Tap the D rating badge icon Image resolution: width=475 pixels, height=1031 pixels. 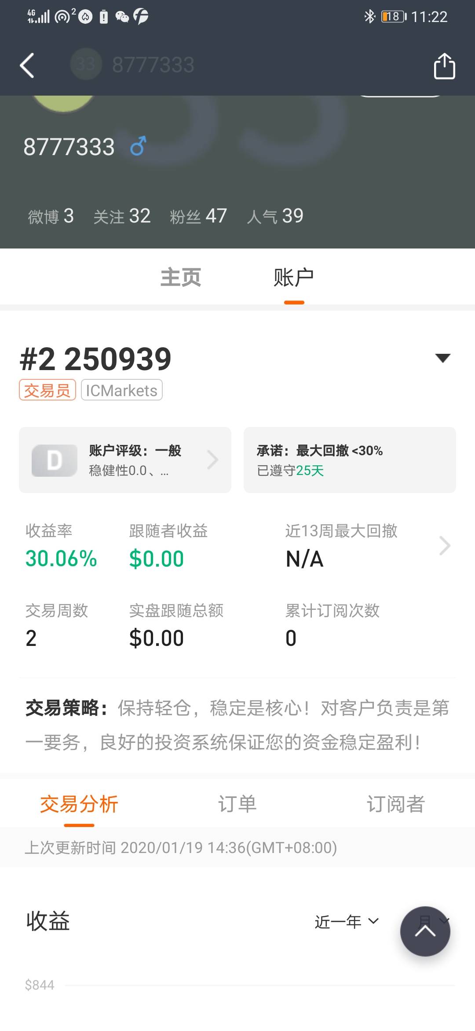tap(55, 460)
